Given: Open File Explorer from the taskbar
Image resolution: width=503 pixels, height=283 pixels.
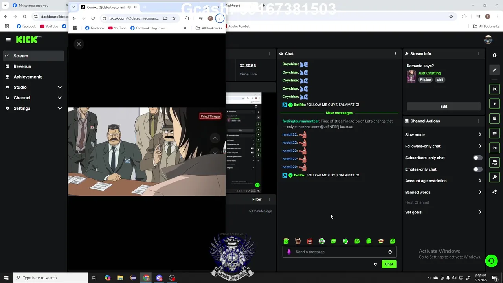Looking at the screenshot, I should [120, 278].
